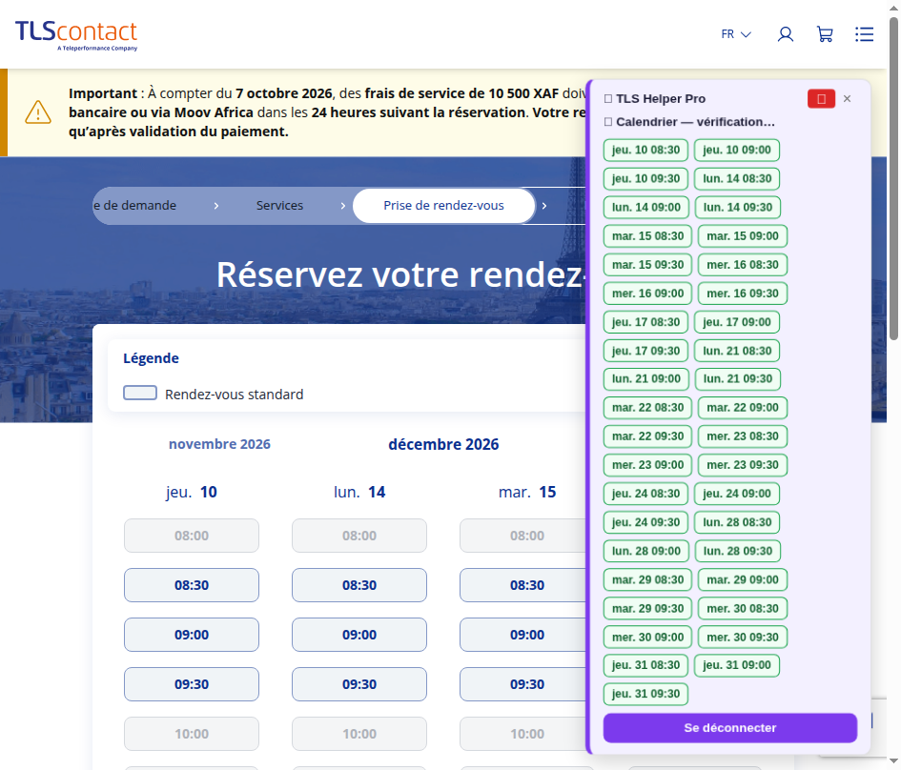This screenshot has width=901, height=770.
Task: Click the Se déconnecter button
Action: pos(729,728)
